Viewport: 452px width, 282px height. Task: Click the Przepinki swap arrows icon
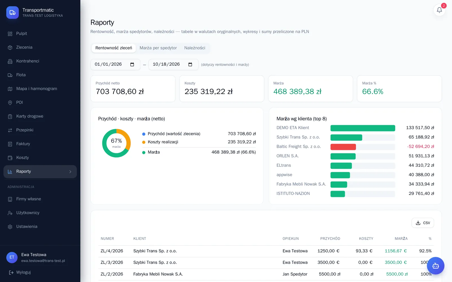[x=10, y=130]
